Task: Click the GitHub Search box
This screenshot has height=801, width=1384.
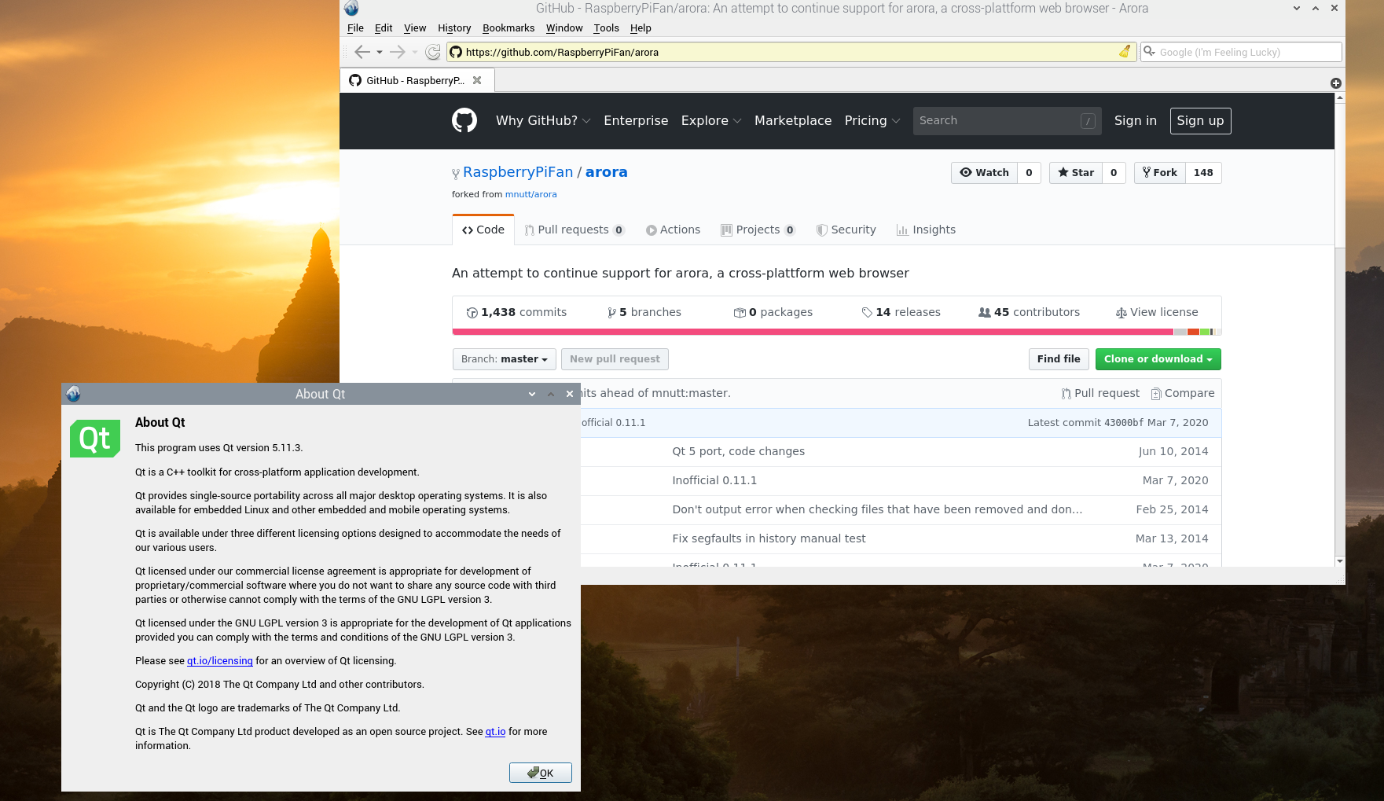Action: coord(1007,121)
